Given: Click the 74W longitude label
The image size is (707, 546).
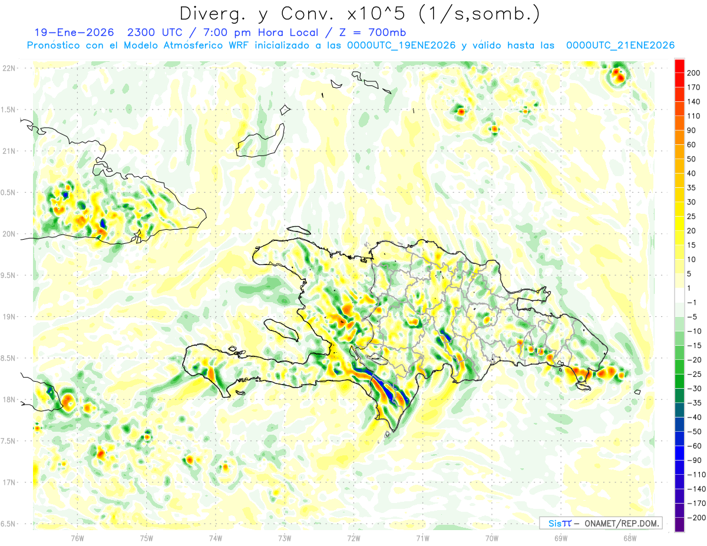Looking at the screenshot, I should tap(216, 538).
